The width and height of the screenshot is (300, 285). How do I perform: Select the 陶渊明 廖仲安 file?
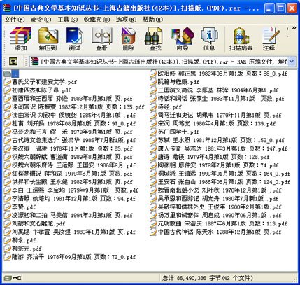coord(214,165)
